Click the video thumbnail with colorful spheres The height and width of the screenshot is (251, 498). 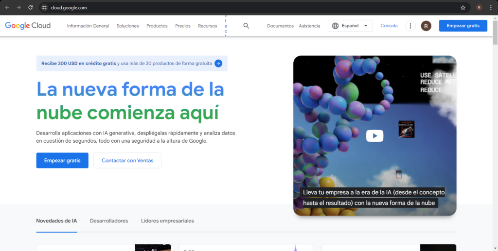(x=375, y=135)
